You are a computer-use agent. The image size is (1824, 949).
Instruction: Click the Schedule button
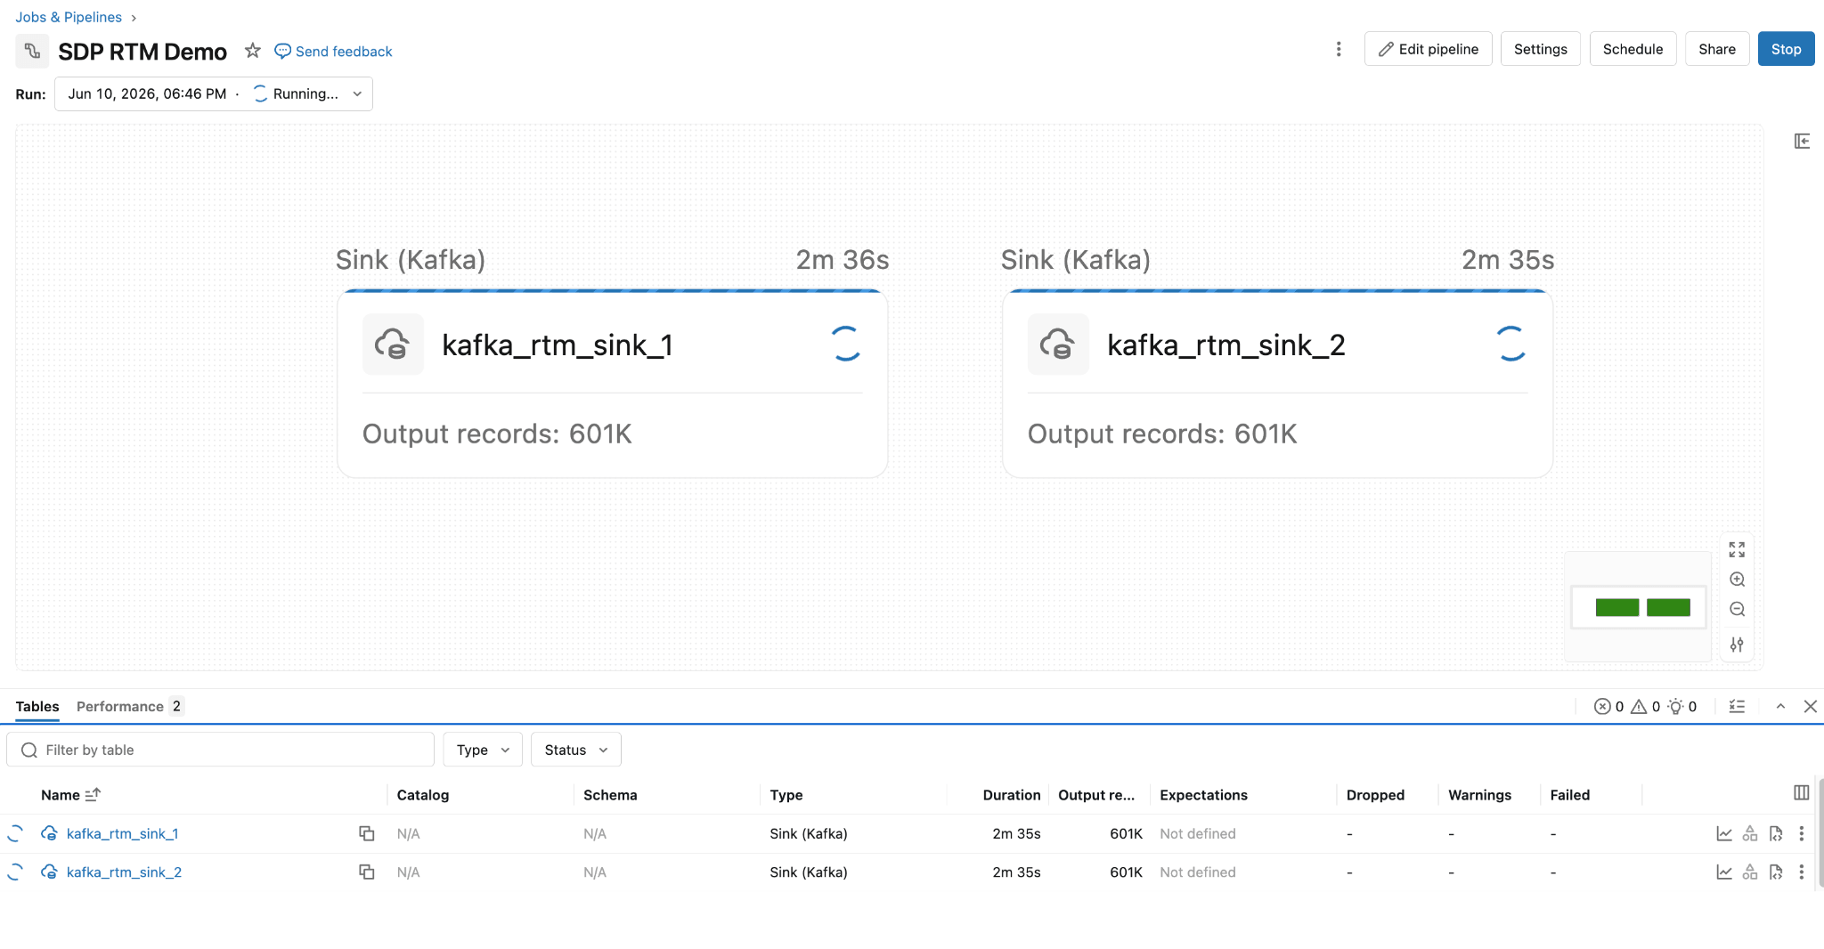coord(1633,49)
